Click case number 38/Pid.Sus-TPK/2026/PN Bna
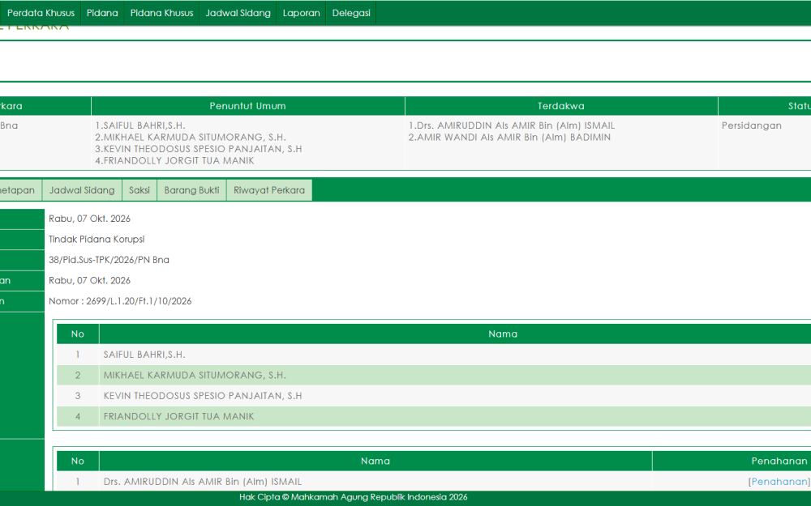Screen dimensions: 811x506 [x=109, y=260]
